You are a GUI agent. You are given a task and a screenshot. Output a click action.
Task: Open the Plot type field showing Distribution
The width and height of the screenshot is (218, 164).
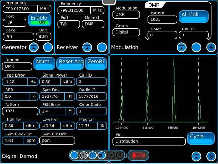coord(149,141)
